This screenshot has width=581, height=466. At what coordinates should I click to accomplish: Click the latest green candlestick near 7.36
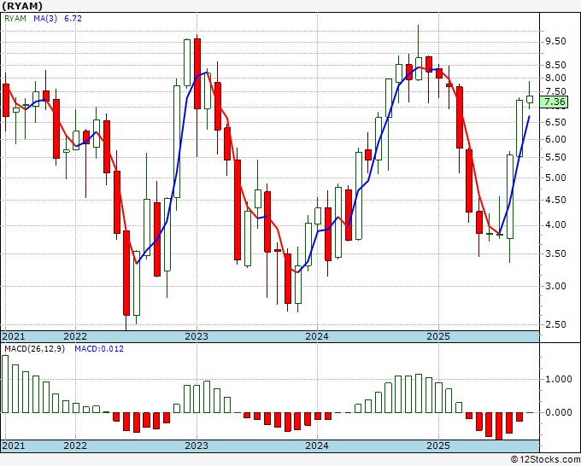530,99
